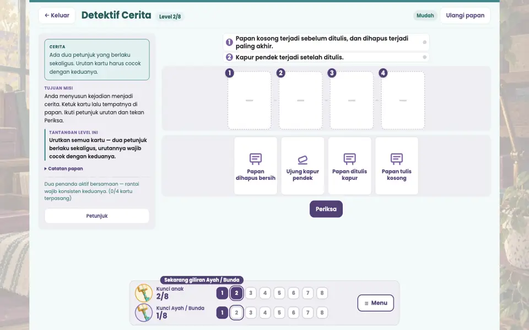Select the CERITA story box
The image size is (529, 330).
click(x=97, y=59)
